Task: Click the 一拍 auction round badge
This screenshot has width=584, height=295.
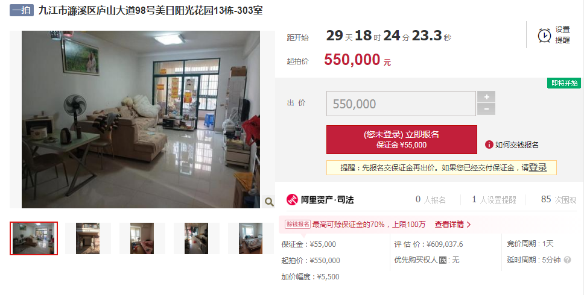Action: pyautogui.click(x=22, y=10)
